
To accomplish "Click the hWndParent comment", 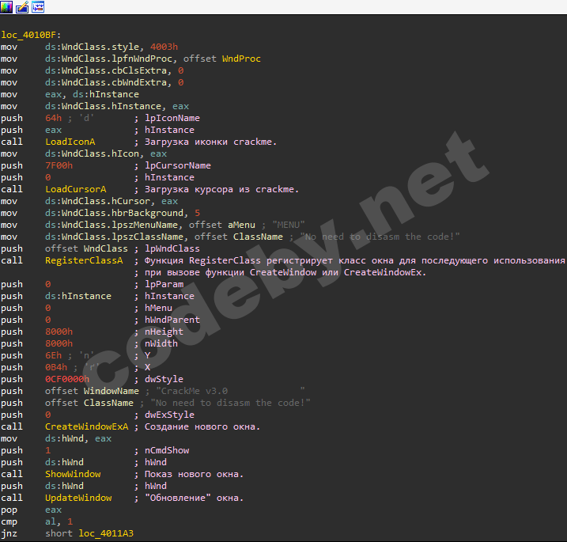I will [x=172, y=320].
